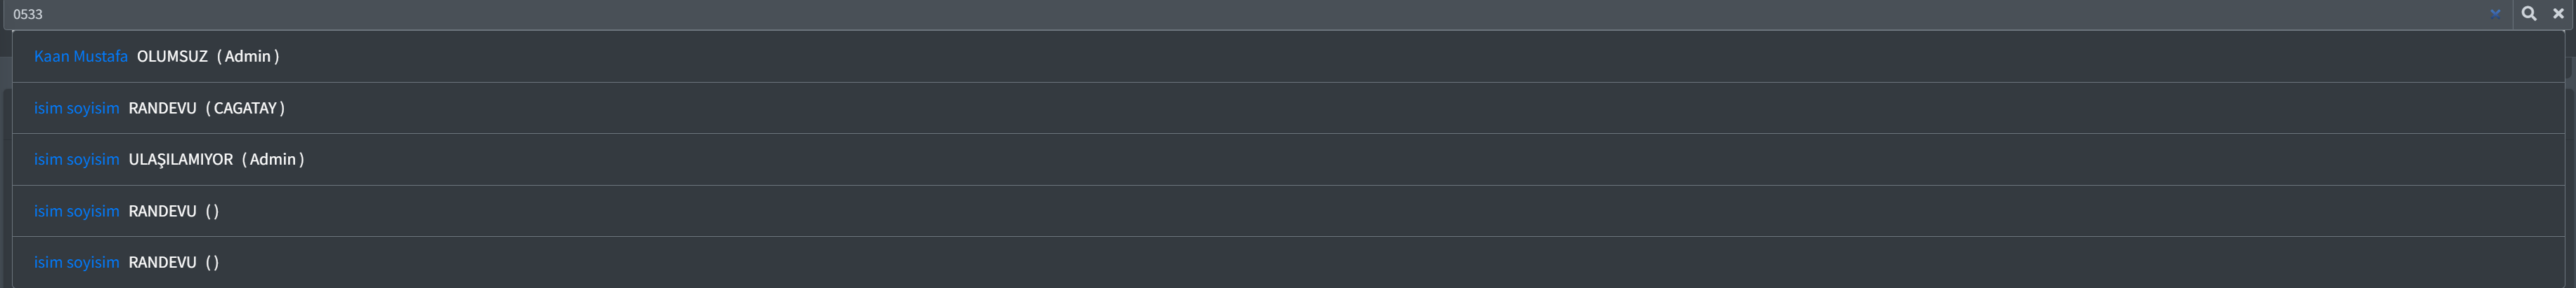
Task: Select RANDEVU text in the fourth result
Action: [162, 211]
